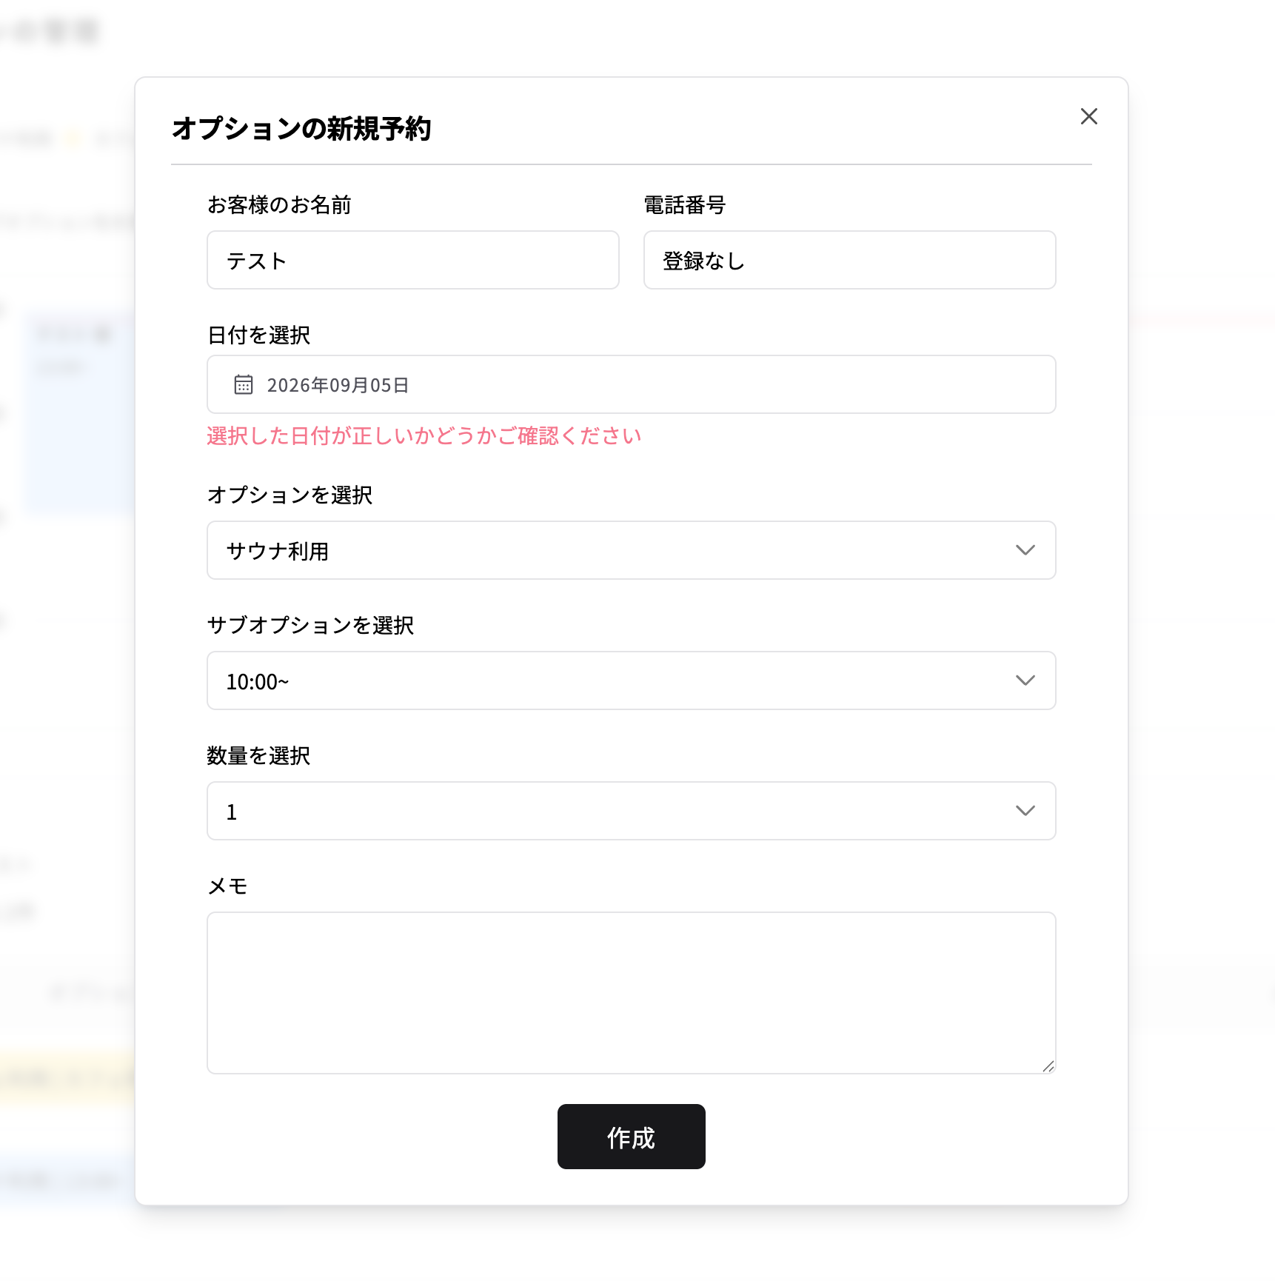The image size is (1275, 1281).
Task: Click the 作成 button
Action: 631,1137
